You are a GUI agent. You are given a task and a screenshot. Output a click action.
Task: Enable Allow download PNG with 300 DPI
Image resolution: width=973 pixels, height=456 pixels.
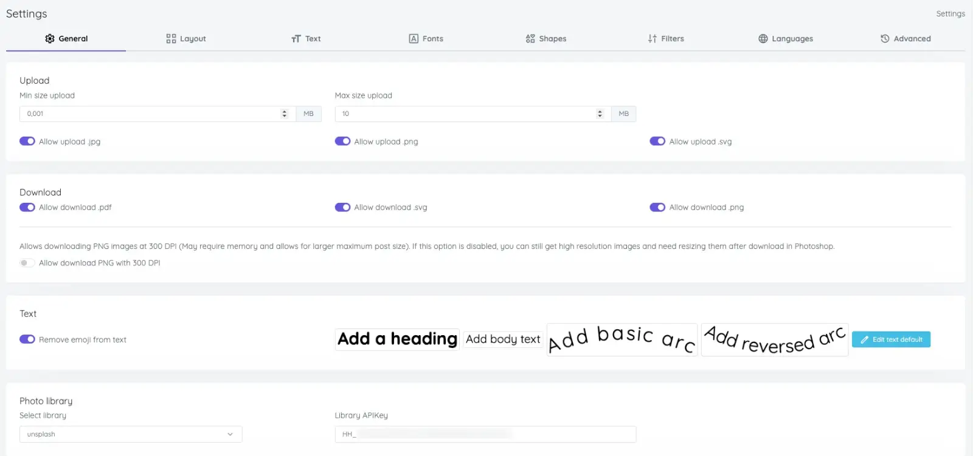[27, 263]
